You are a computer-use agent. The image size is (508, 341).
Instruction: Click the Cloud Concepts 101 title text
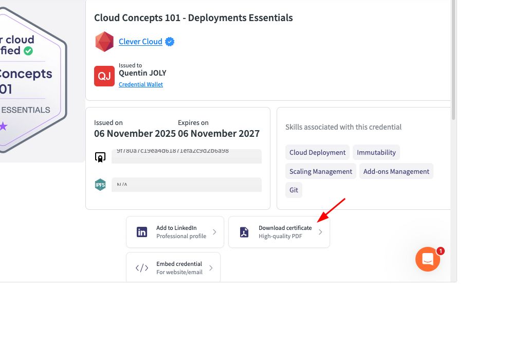click(193, 18)
